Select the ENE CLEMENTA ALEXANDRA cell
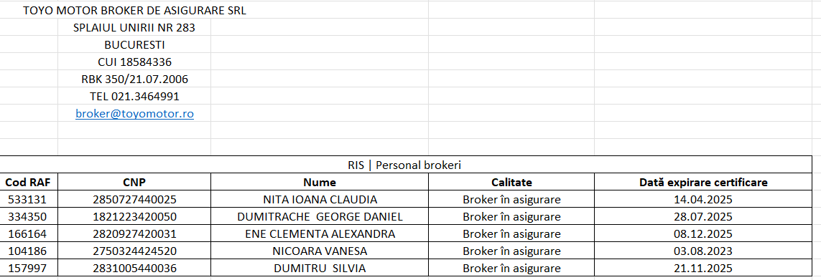The height and width of the screenshot is (280, 821). pos(320,234)
